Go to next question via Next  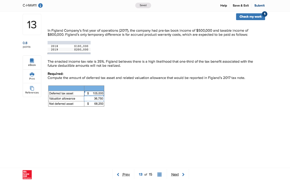click(x=175, y=174)
